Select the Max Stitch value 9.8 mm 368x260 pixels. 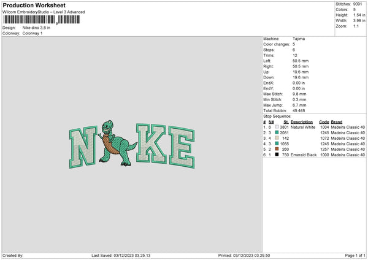(299, 94)
